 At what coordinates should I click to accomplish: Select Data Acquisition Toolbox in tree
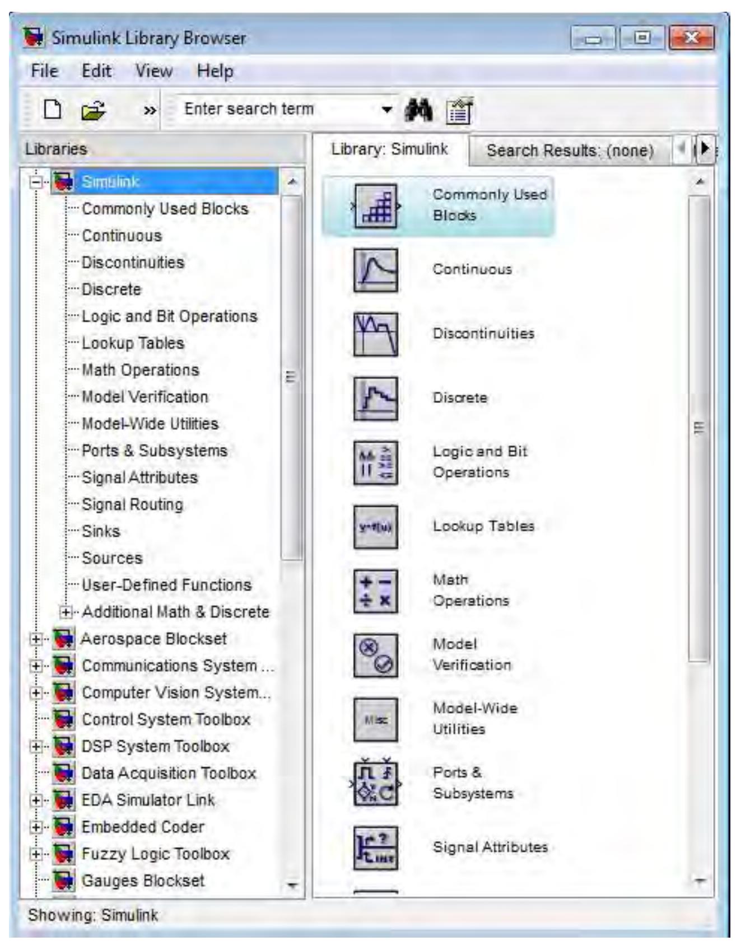coord(169,773)
